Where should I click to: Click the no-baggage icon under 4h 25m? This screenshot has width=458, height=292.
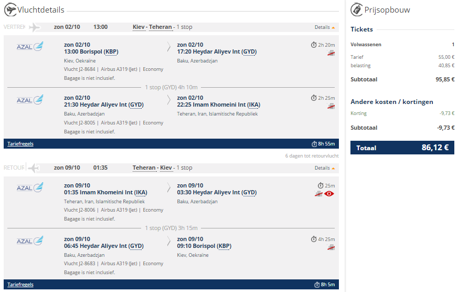coord(331,247)
